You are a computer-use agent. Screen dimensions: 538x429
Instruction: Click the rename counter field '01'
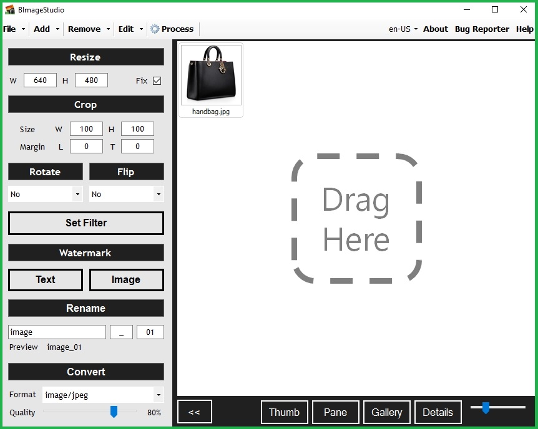[150, 332]
